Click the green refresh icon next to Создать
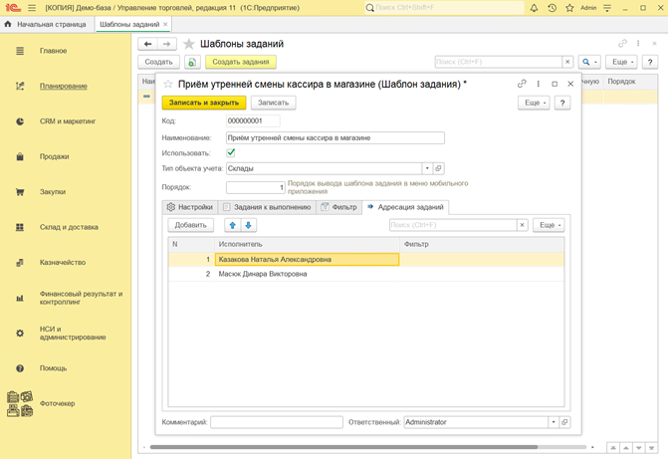 (x=191, y=62)
